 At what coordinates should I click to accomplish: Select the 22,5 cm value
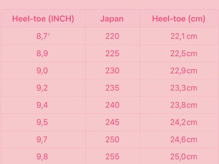pos(183,53)
